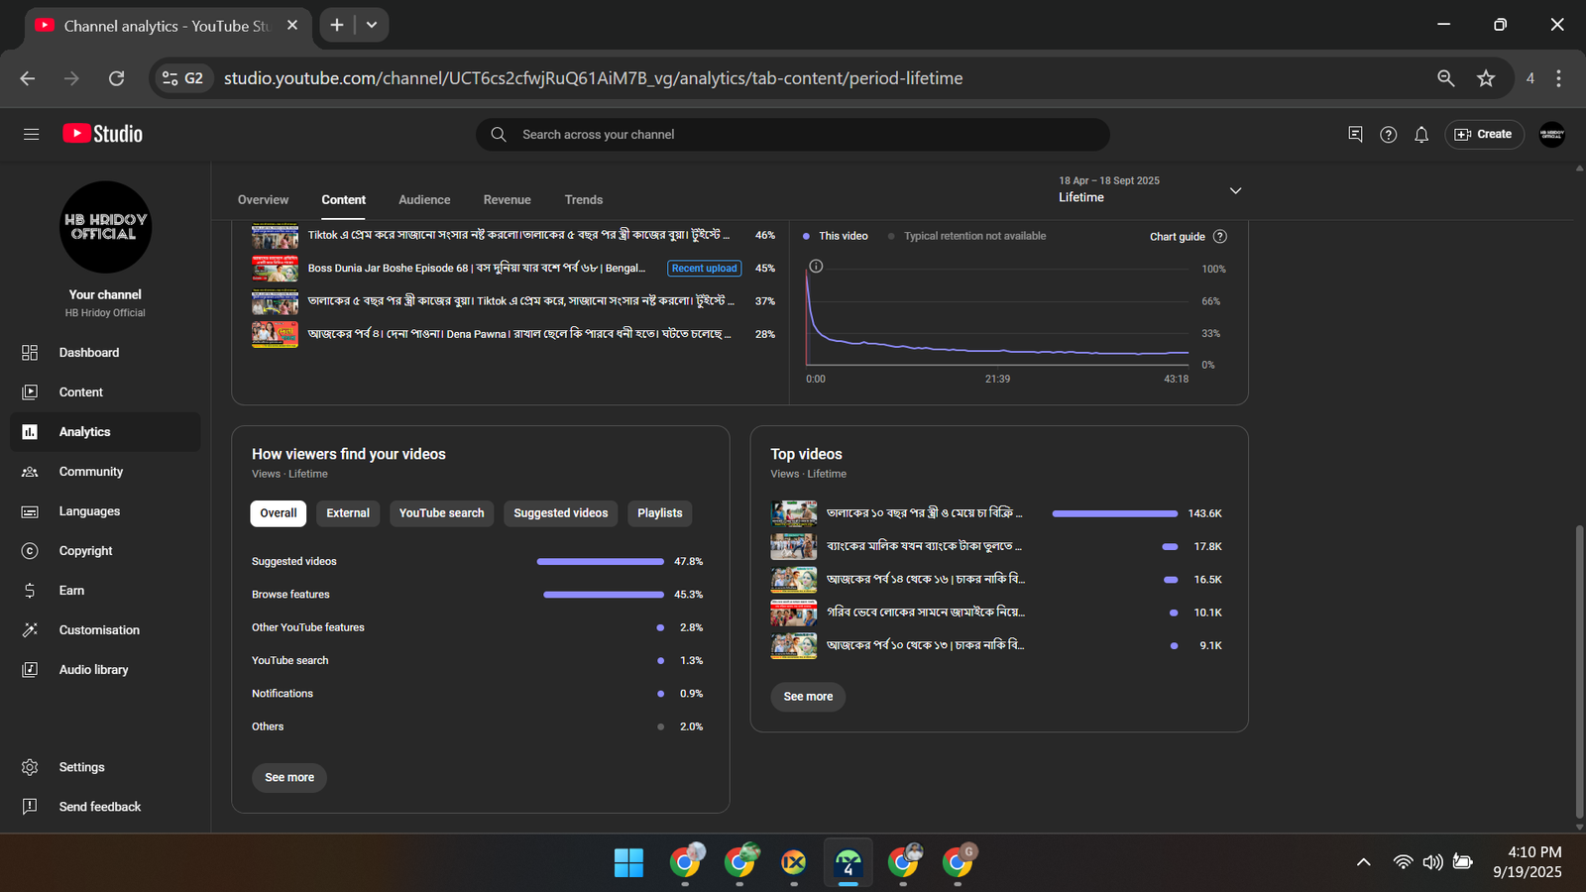
Task: Select the External traffic filter chip
Action: 348,513
